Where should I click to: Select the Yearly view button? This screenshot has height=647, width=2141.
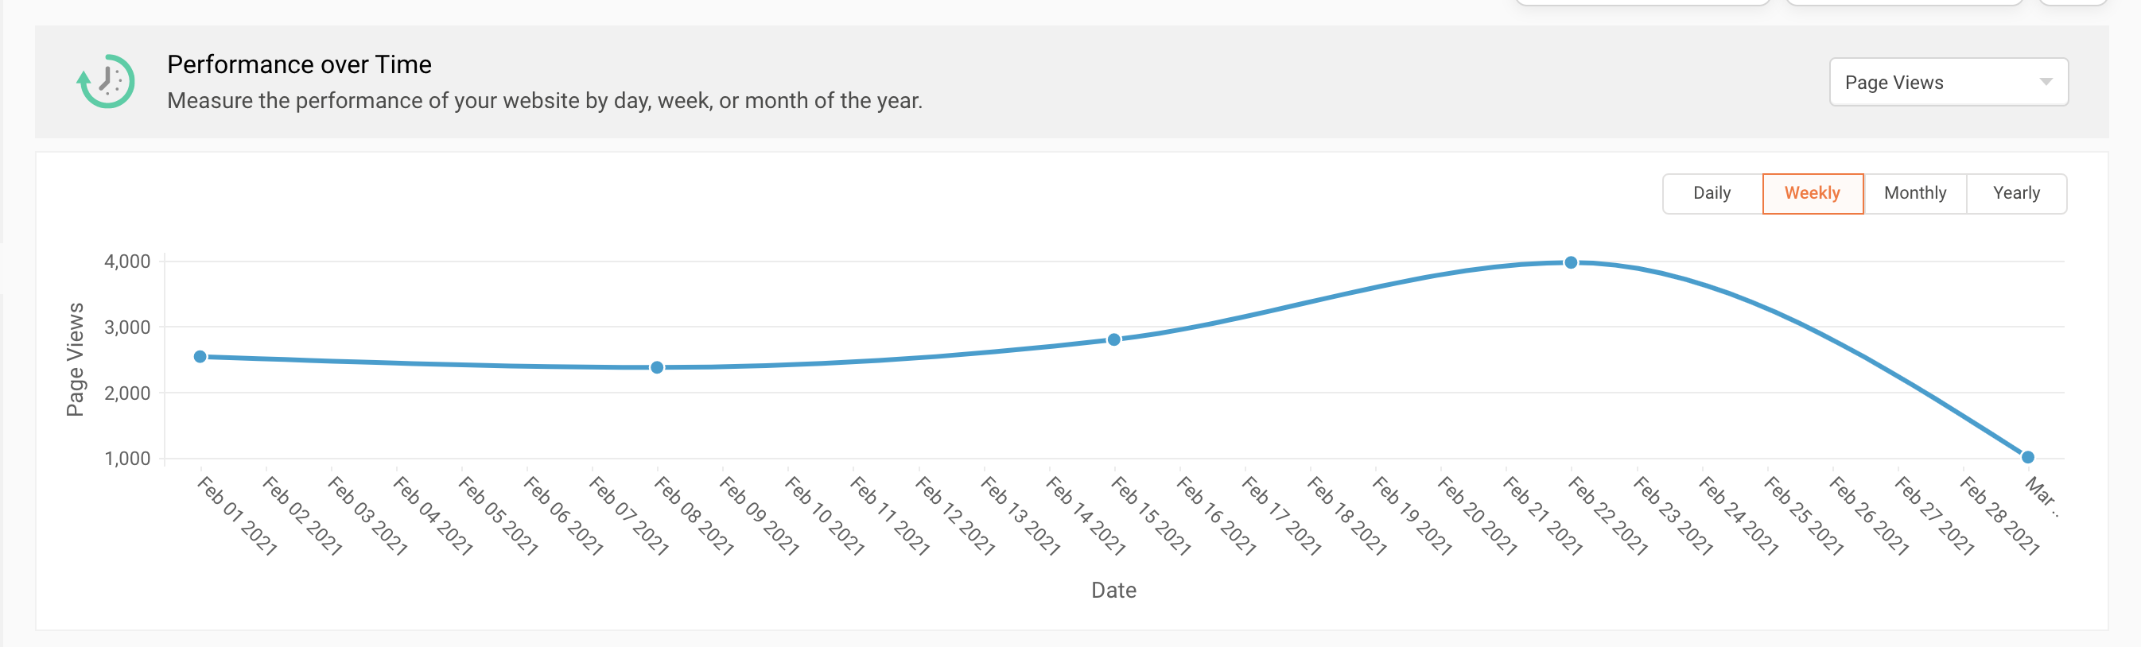[2015, 193]
